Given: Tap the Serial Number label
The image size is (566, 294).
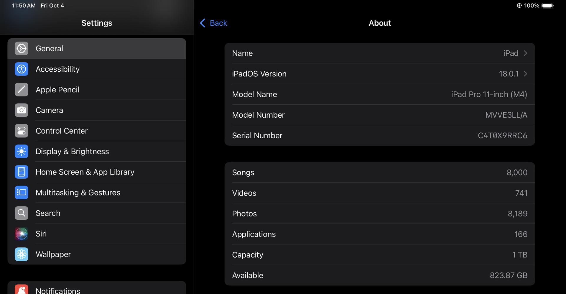Looking at the screenshot, I should 257,135.
